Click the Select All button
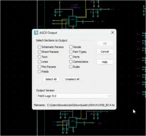 [51, 79]
